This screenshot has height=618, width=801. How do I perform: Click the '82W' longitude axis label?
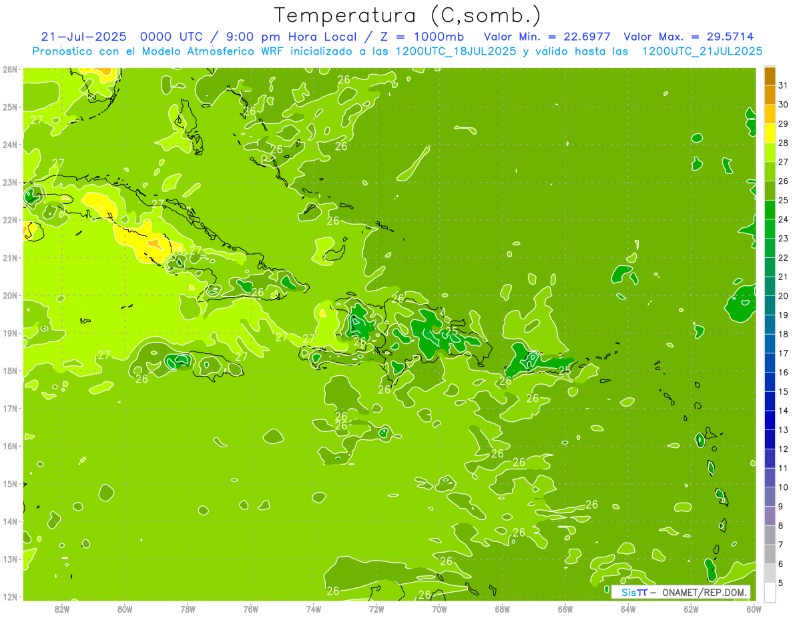click(62, 609)
